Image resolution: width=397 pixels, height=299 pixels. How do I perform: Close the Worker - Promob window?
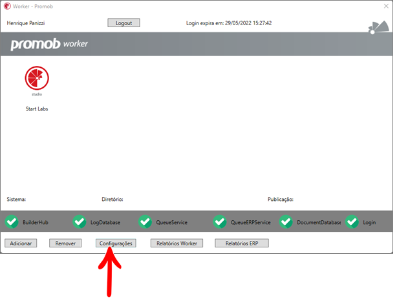point(386,6)
